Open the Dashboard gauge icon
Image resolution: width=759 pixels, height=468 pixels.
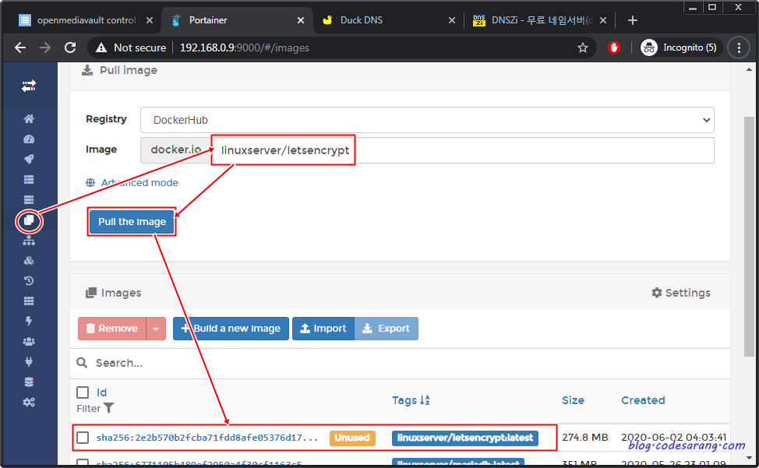tap(29, 139)
